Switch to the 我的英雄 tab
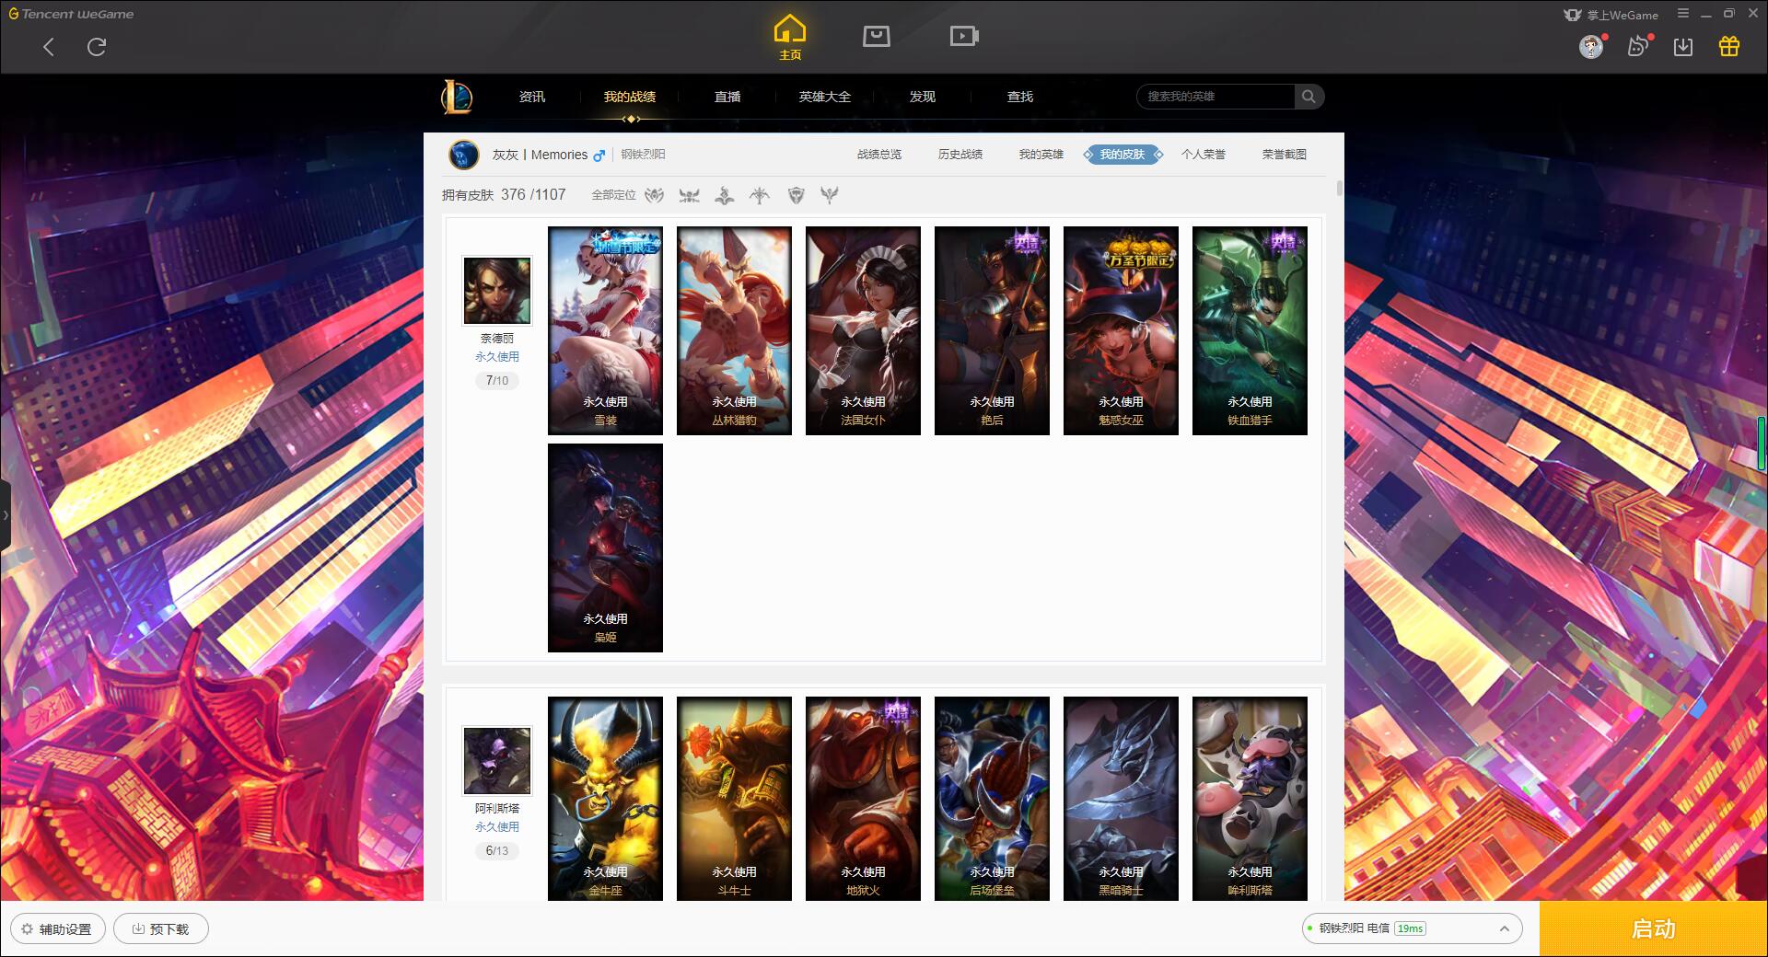 tap(1041, 155)
